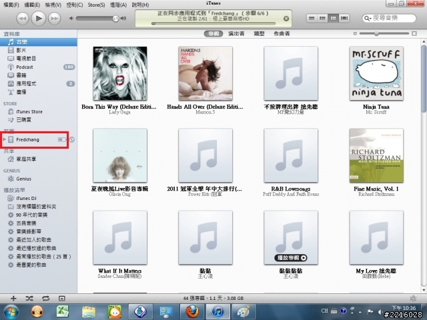
Task: Switch to grid view
Action: point(334,18)
